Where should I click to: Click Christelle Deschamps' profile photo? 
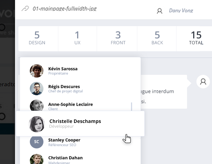(x=37, y=124)
